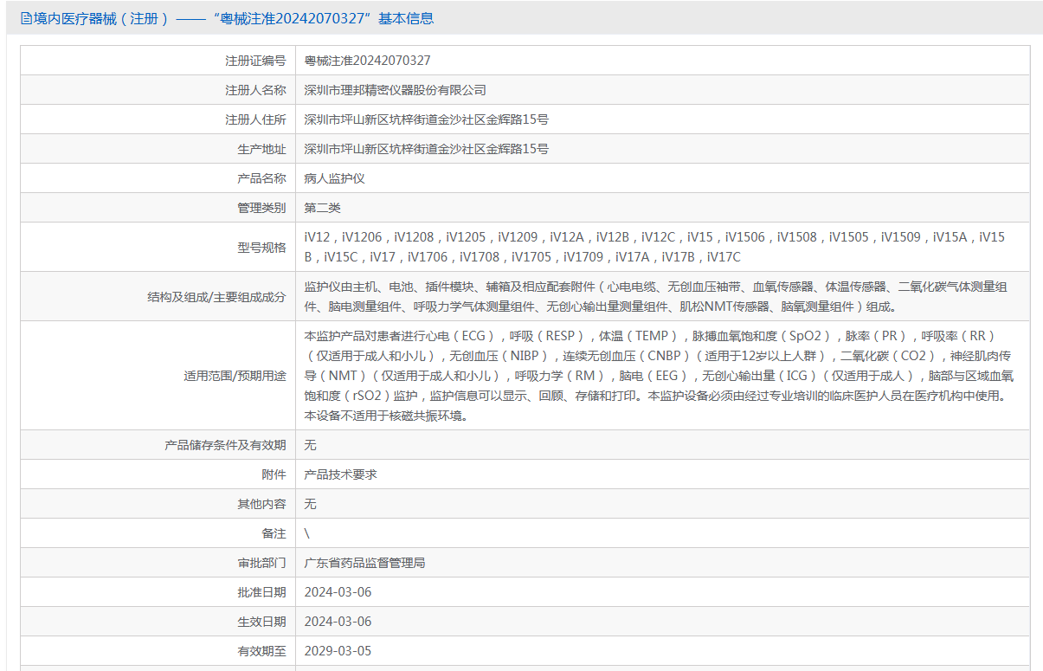
Task: Select the registrant name 深圳市理邦精密仪器股份有限公司
Action: [x=396, y=90]
